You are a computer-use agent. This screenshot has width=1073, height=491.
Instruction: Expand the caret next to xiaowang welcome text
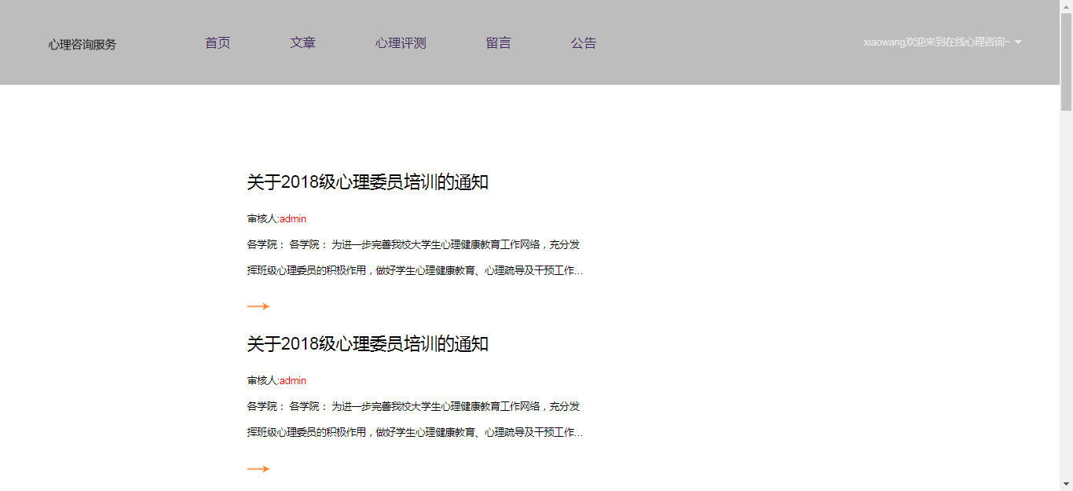coord(1018,42)
